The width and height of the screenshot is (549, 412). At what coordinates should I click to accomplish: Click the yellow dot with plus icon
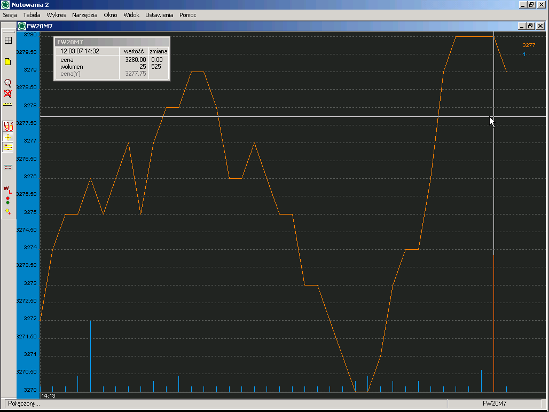(x=8, y=211)
